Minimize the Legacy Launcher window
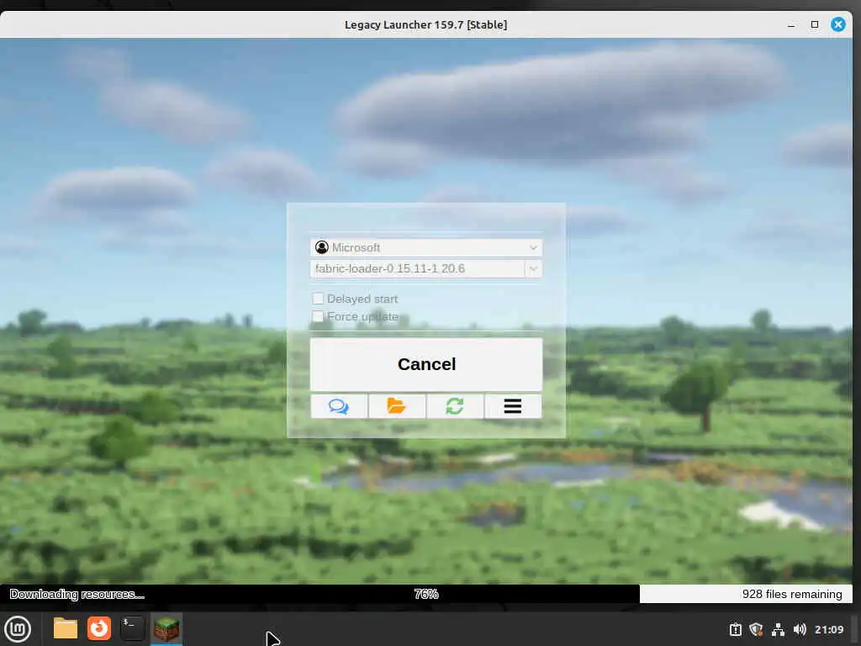This screenshot has width=861, height=646. [x=791, y=24]
